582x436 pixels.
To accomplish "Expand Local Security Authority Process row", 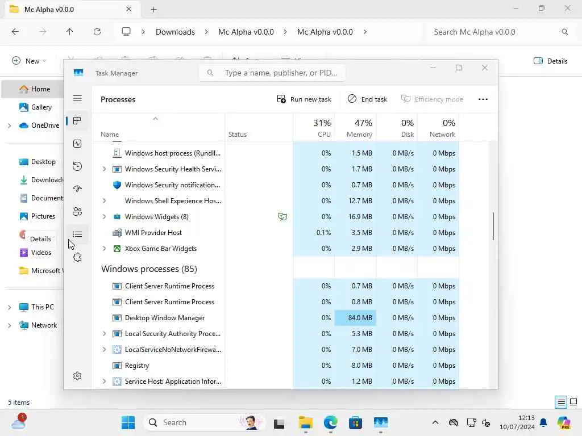I will [105, 334].
